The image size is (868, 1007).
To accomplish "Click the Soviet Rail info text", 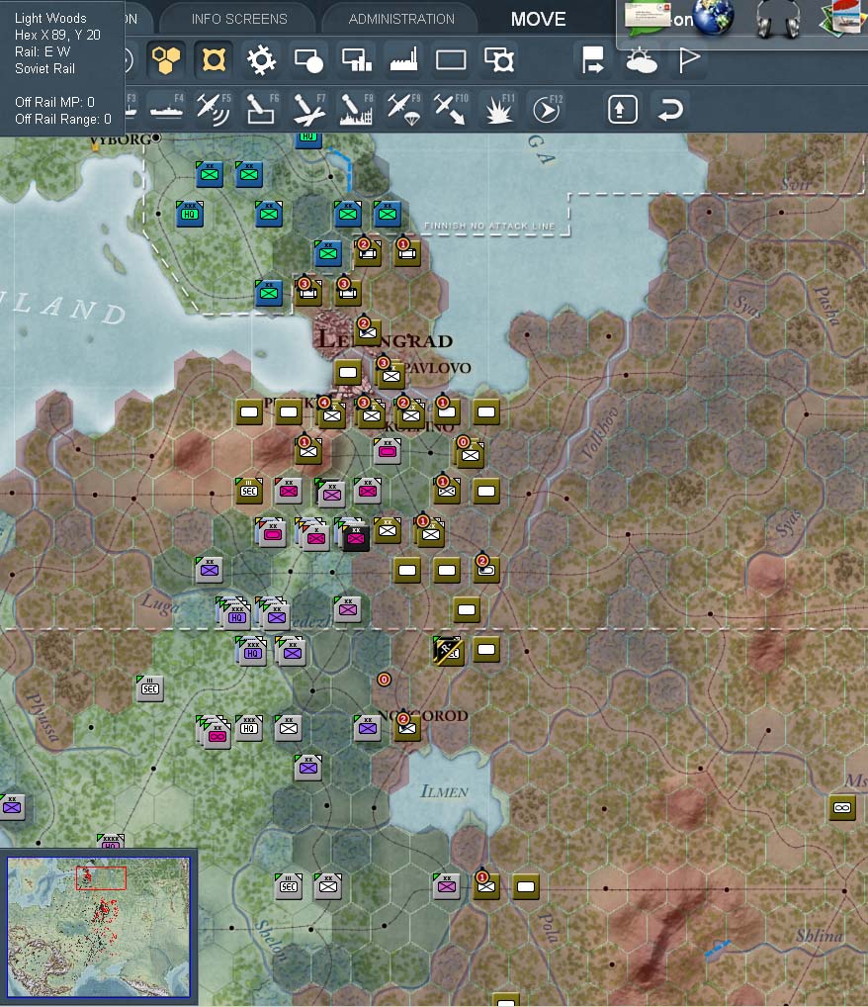I will (x=44, y=68).
